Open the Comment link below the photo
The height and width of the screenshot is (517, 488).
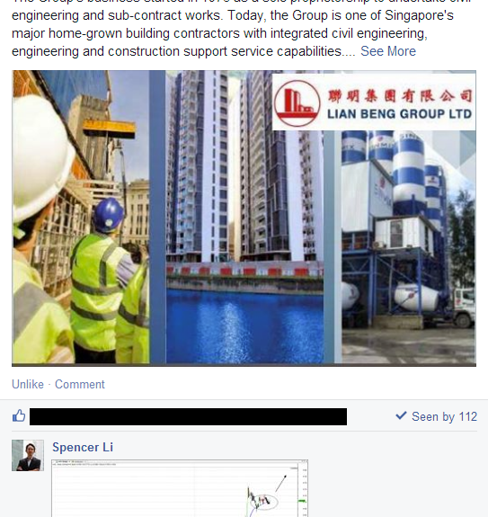click(x=79, y=384)
